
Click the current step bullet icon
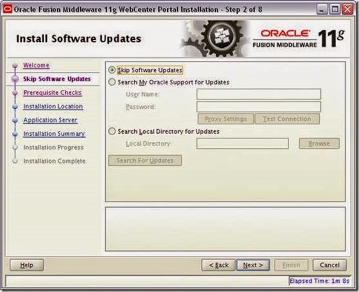coord(15,79)
